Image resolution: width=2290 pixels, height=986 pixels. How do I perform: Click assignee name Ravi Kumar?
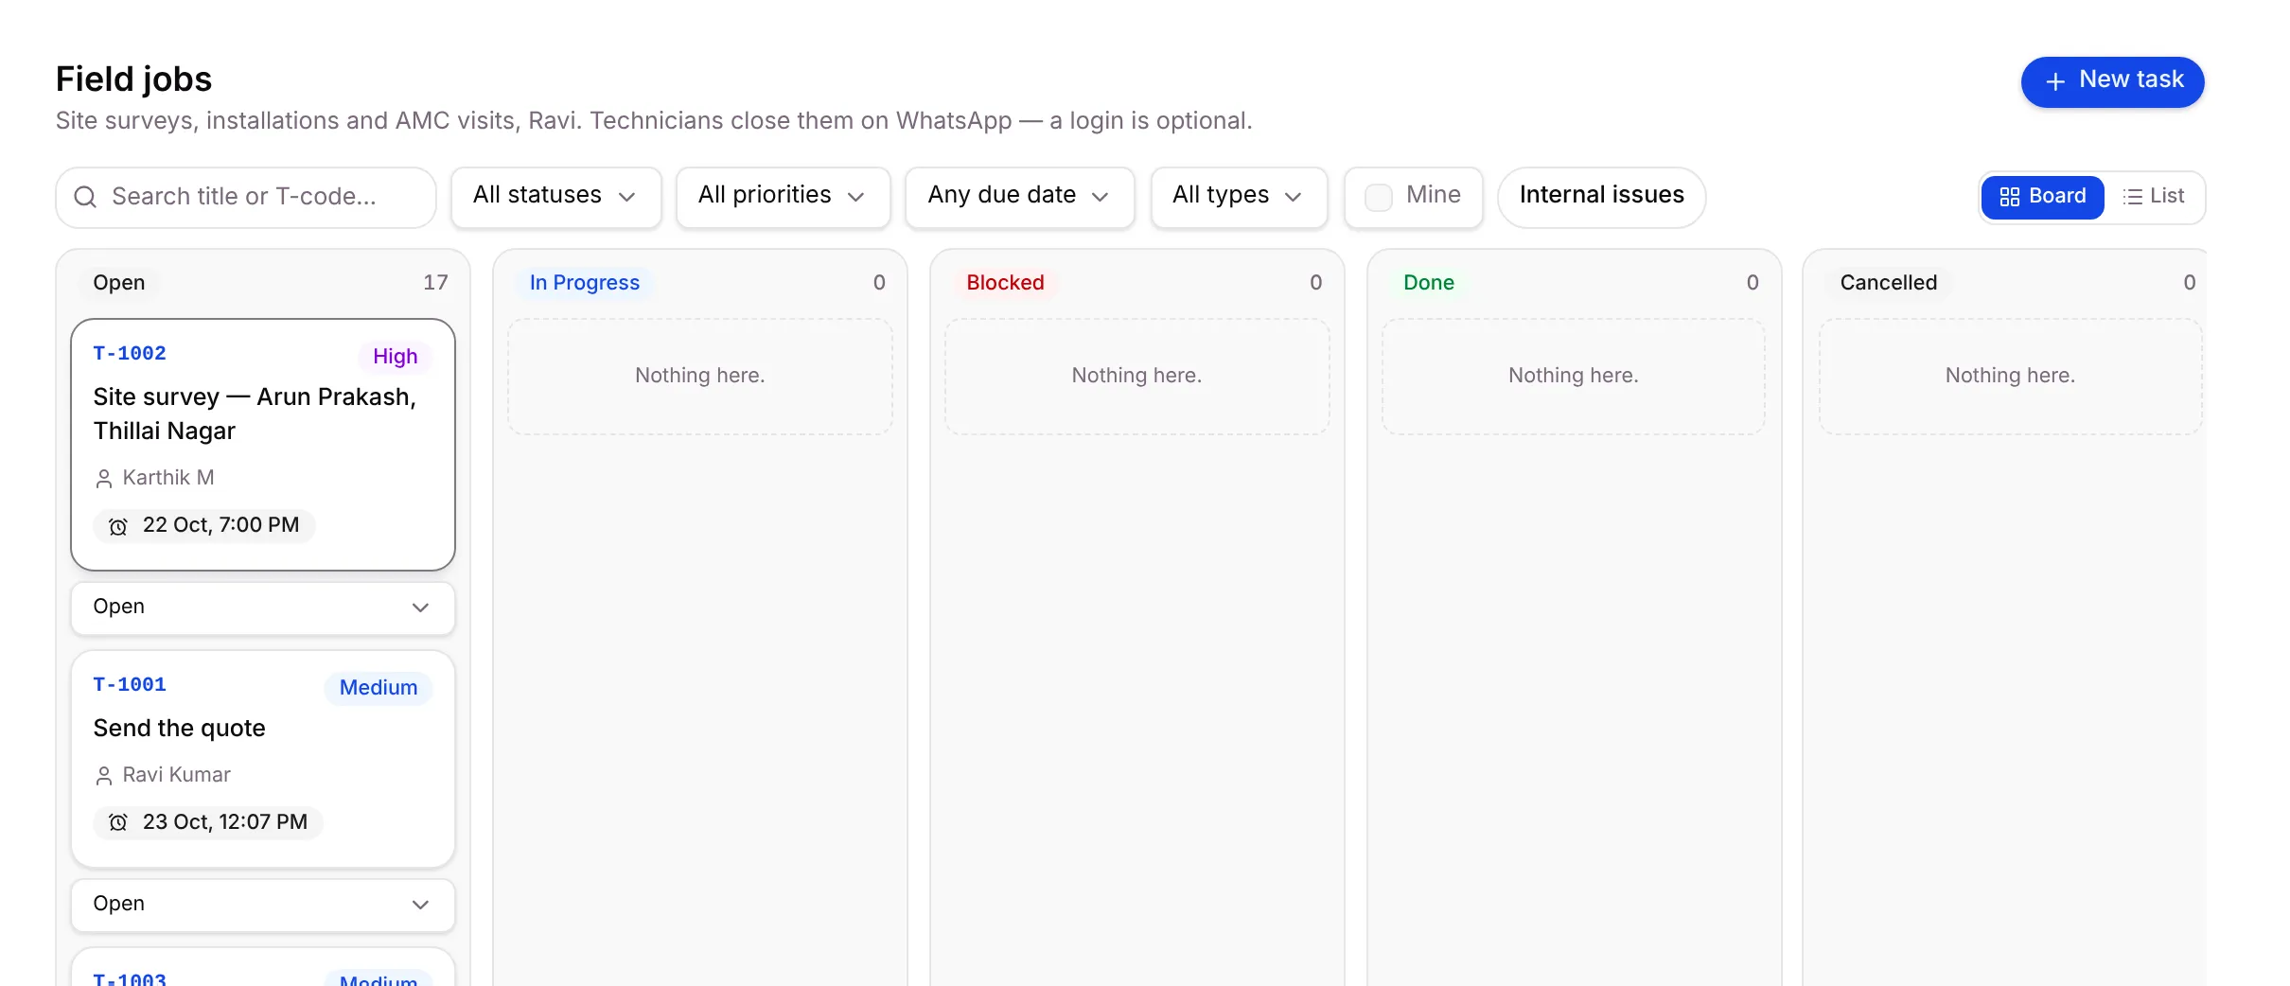pos(177,775)
